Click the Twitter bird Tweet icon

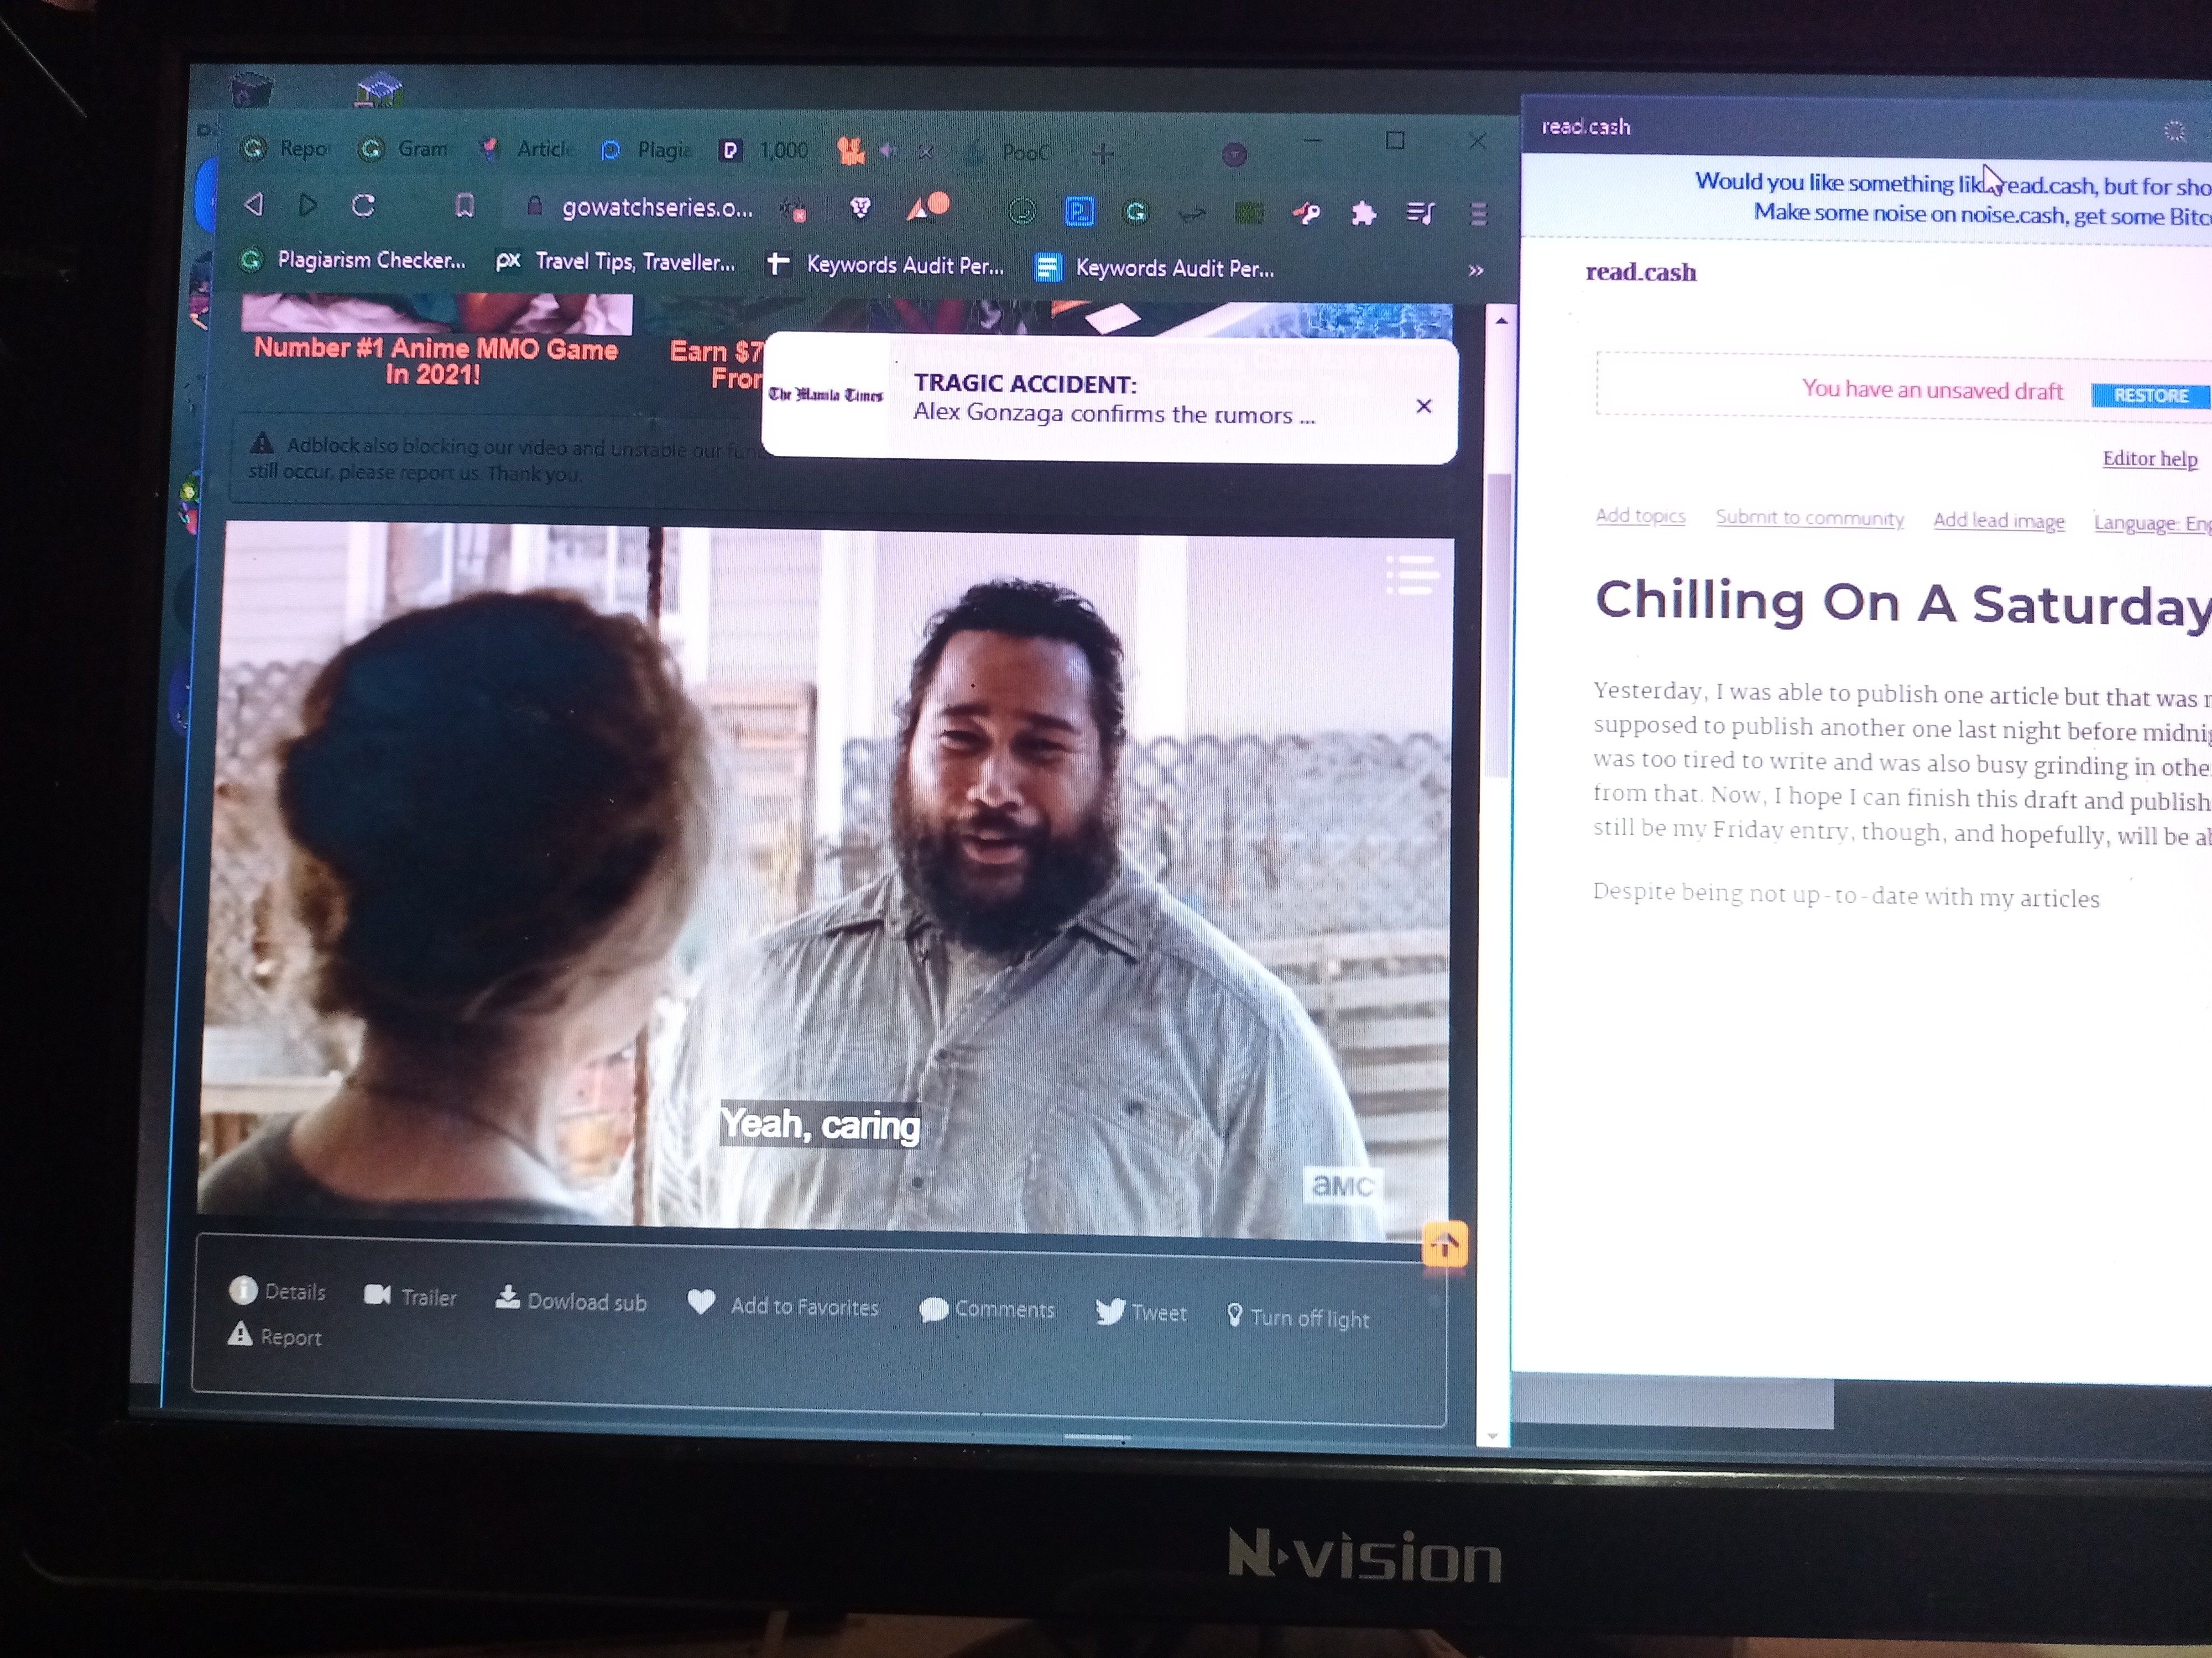[1110, 1311]
